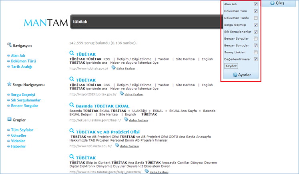The height and width of the screenshot is (174, 299).
Task: Open TÜBİTAK result title above biltek URL
Action: point(86,158)
